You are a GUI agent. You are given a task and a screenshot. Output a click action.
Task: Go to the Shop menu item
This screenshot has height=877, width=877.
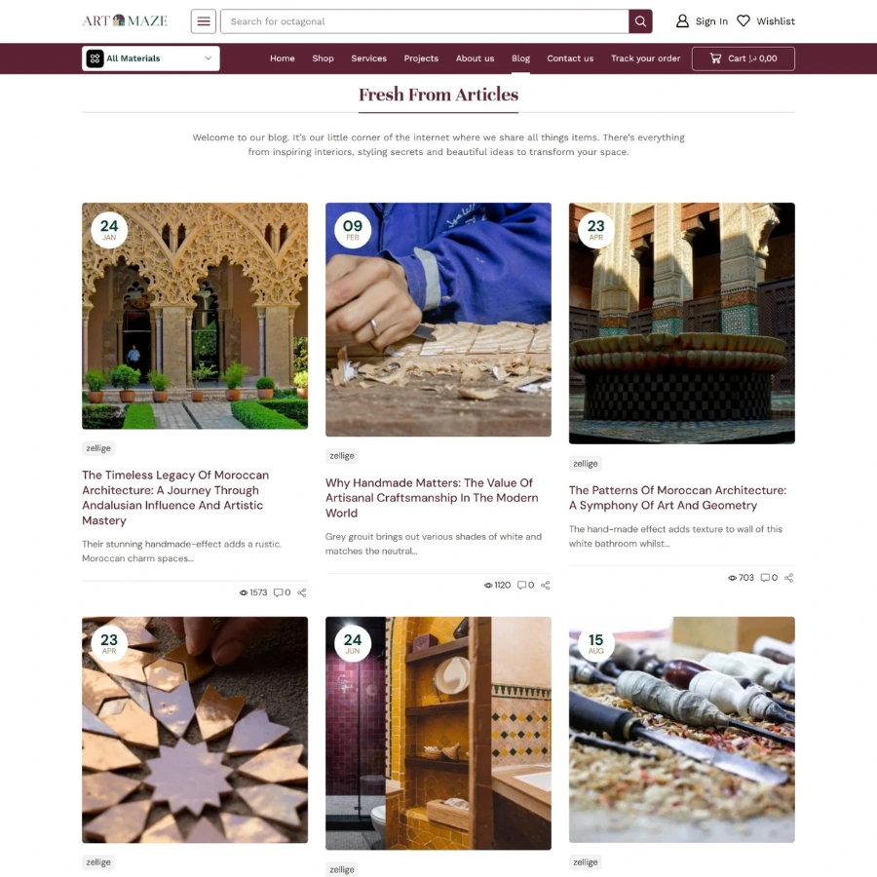click(x=323, y=58)
